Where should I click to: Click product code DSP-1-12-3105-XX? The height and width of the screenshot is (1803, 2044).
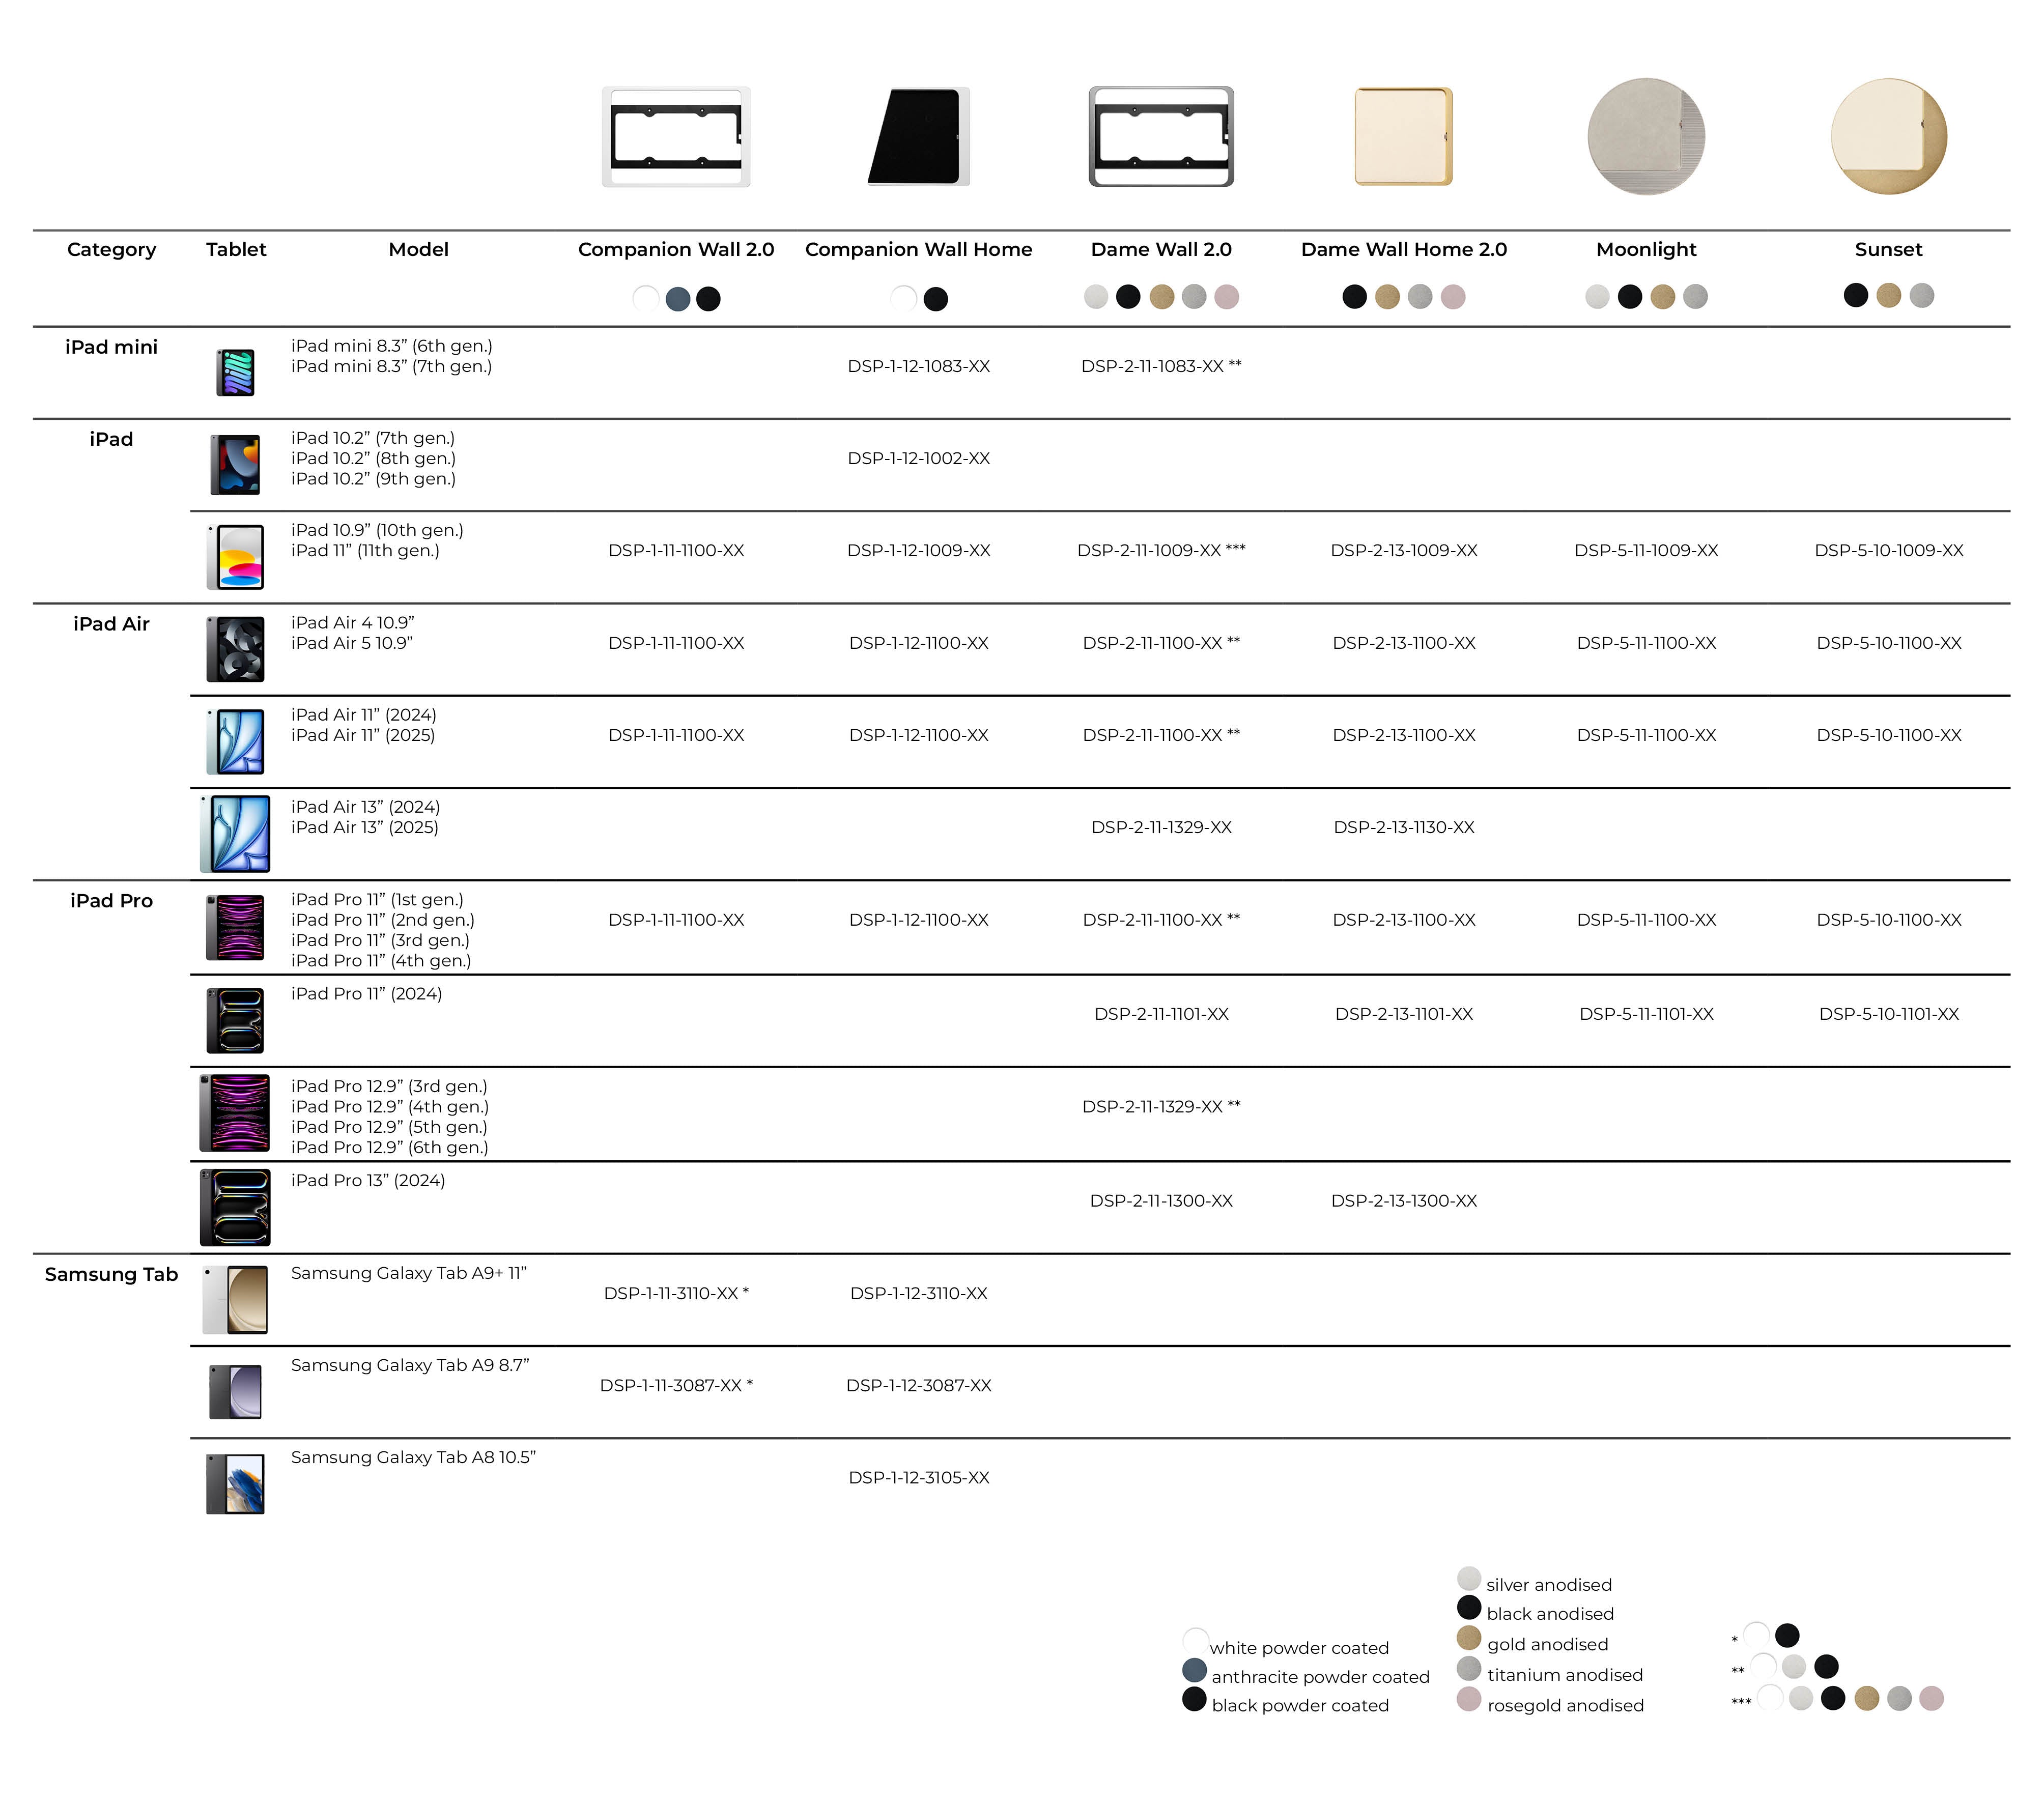(918, 1477)
